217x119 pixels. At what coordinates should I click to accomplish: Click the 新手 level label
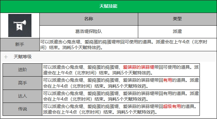(x=20, y=45)
